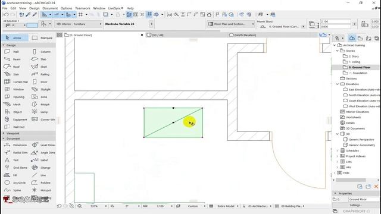
Task: Open the File menu
Action: pos(5,8)
